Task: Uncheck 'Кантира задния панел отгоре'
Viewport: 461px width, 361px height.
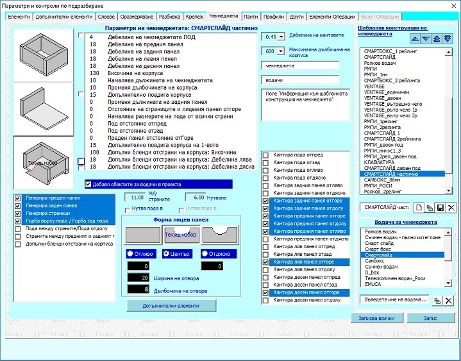Action: (x=265, y=201)
